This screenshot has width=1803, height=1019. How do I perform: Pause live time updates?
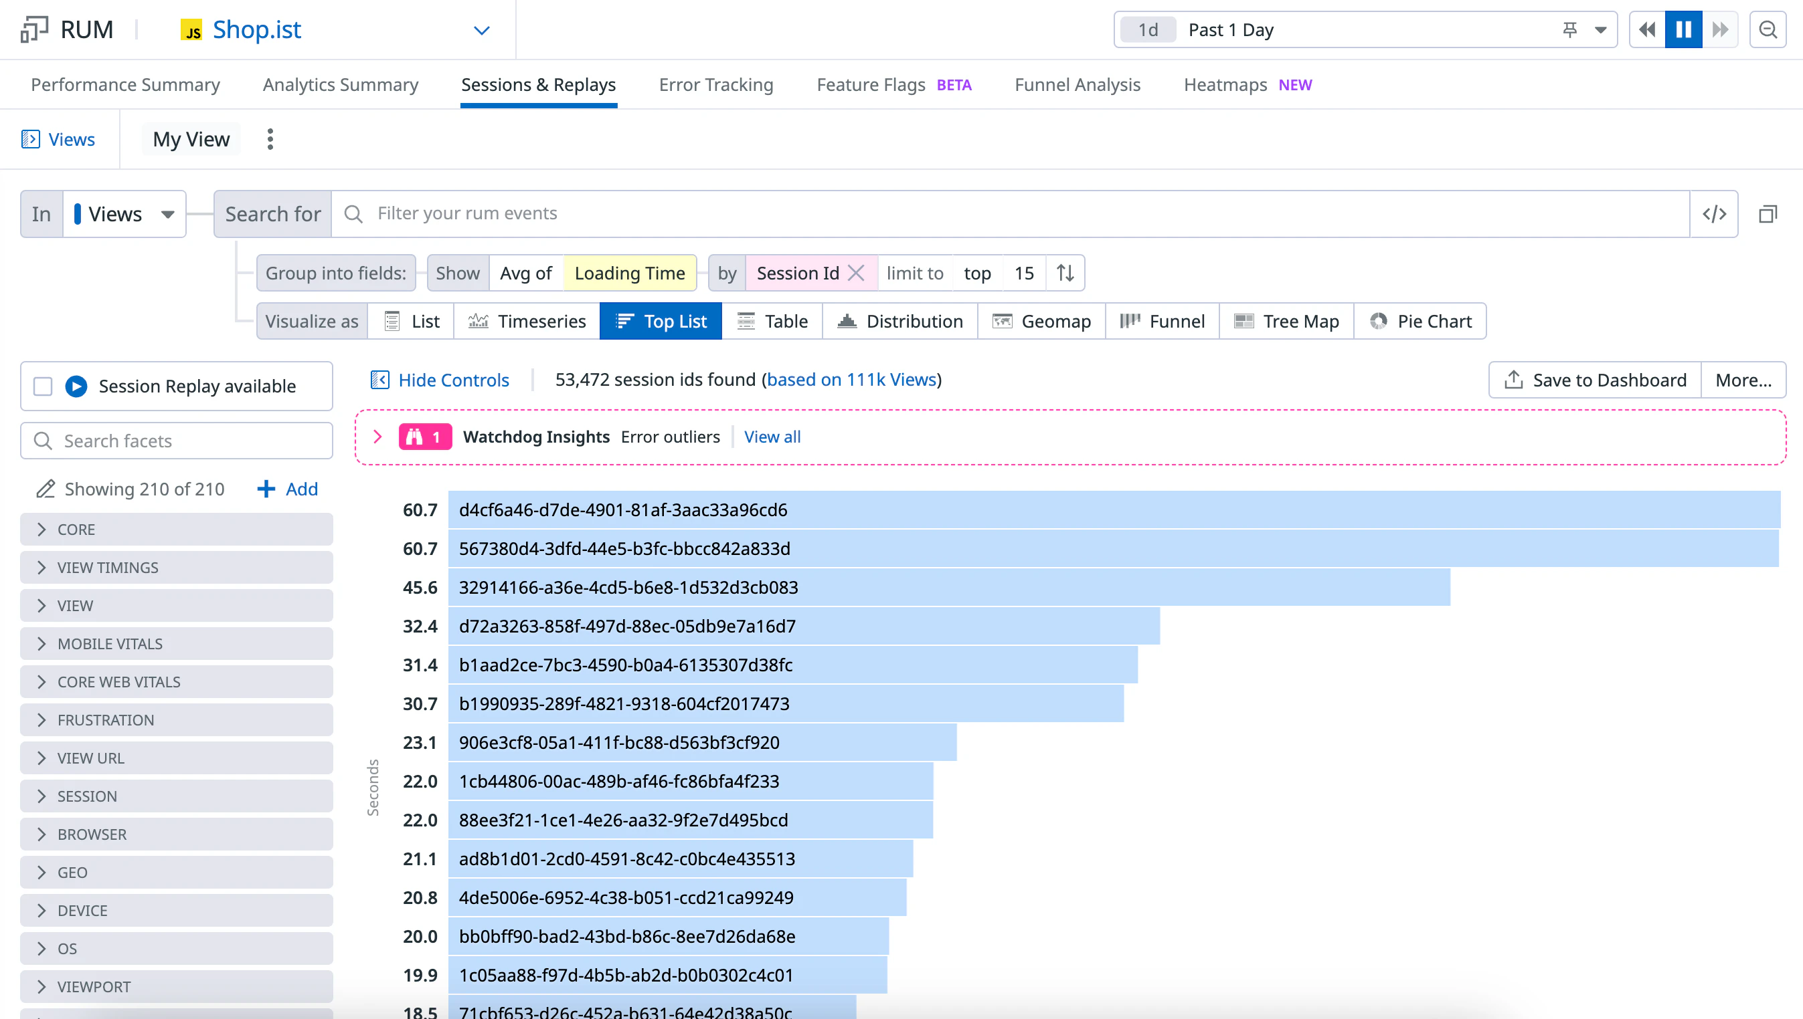pos(1683,29)
